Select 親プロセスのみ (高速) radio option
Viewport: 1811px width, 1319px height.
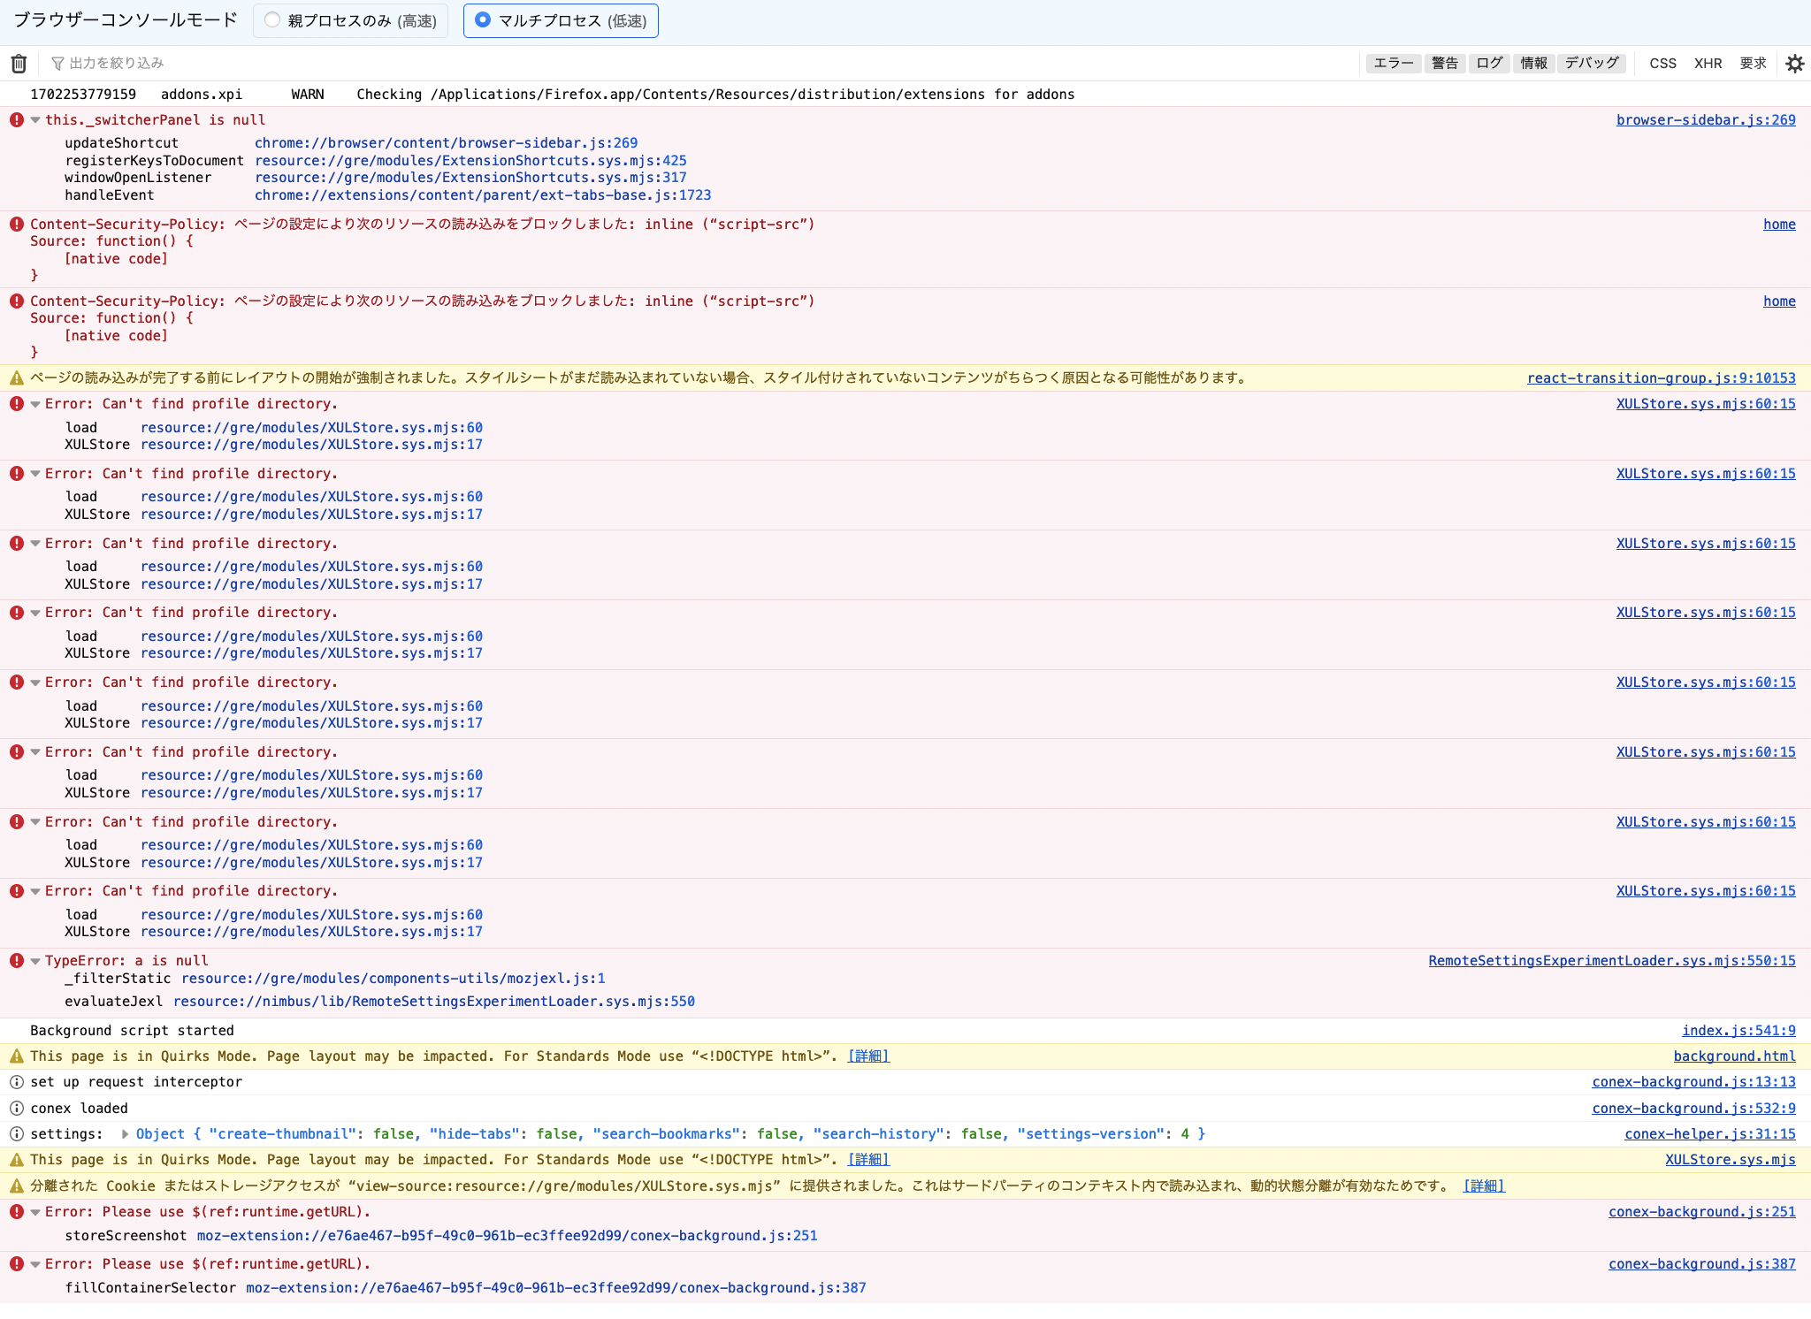(273, 20)
